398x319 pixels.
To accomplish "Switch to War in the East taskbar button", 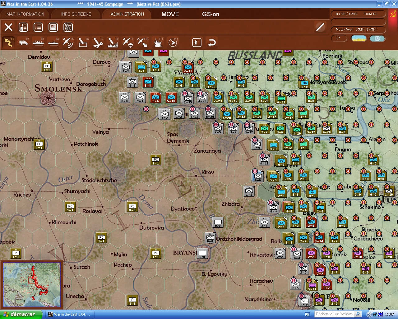I will point(71,314).
